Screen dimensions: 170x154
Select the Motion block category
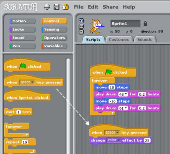pyautogui.click(x=23, y=21)
